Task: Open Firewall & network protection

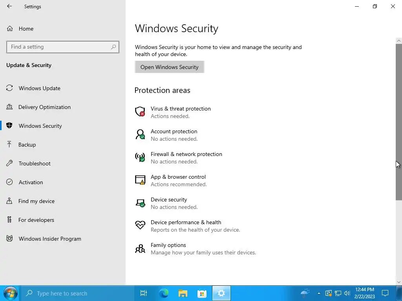Action: [186, 154]
